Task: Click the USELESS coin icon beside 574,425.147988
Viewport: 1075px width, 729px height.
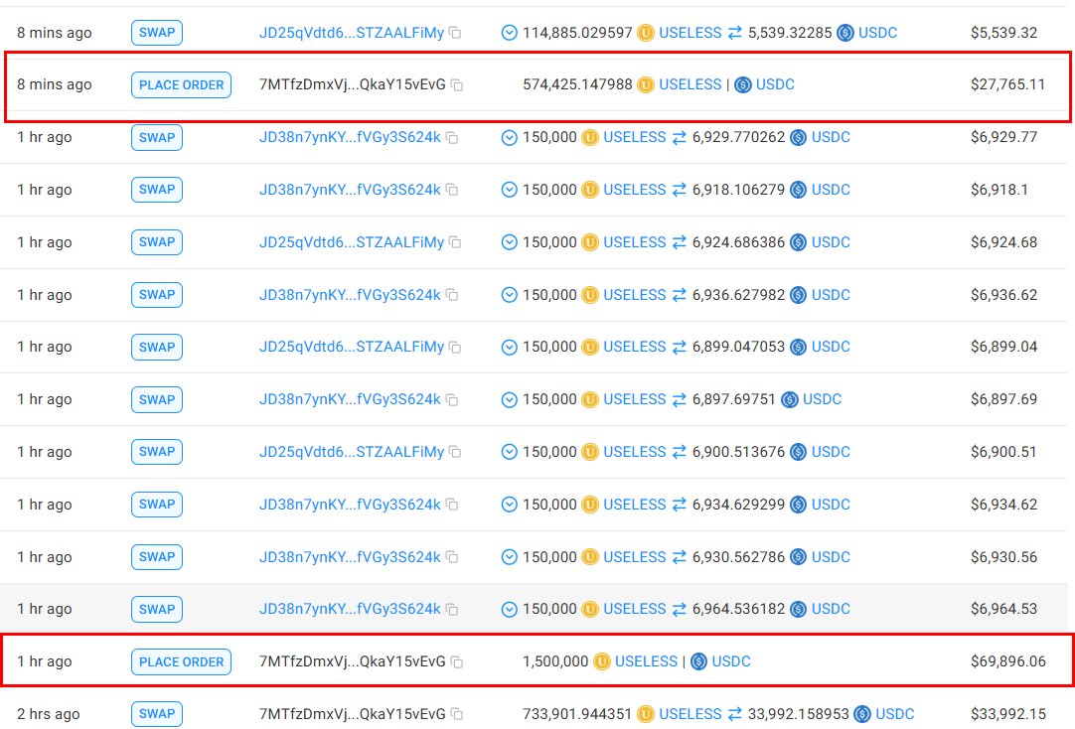Action: (645, 85)
